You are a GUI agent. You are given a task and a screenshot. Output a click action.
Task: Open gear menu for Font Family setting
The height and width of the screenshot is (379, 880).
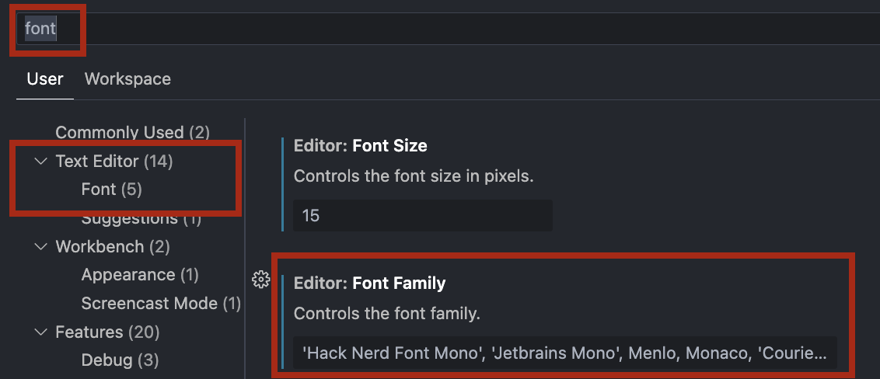click(x=261, y=280)
